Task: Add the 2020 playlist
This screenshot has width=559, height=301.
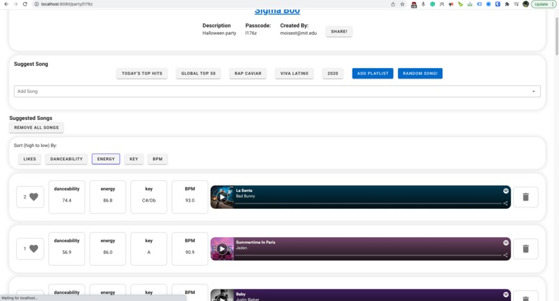Action: click(x=333, y=74)
